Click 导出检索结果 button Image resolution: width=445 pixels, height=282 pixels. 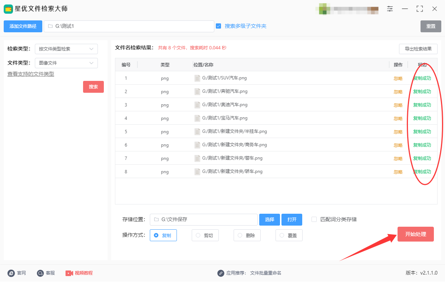418,49
